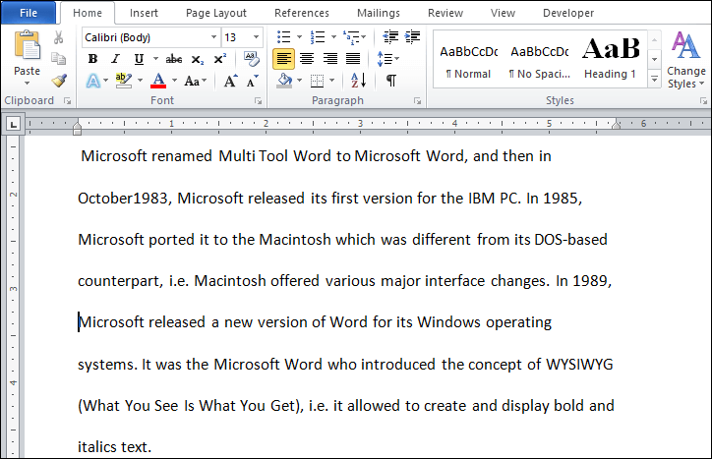
Task: Apply No Spacing style
Action: (x=540, y=60)
